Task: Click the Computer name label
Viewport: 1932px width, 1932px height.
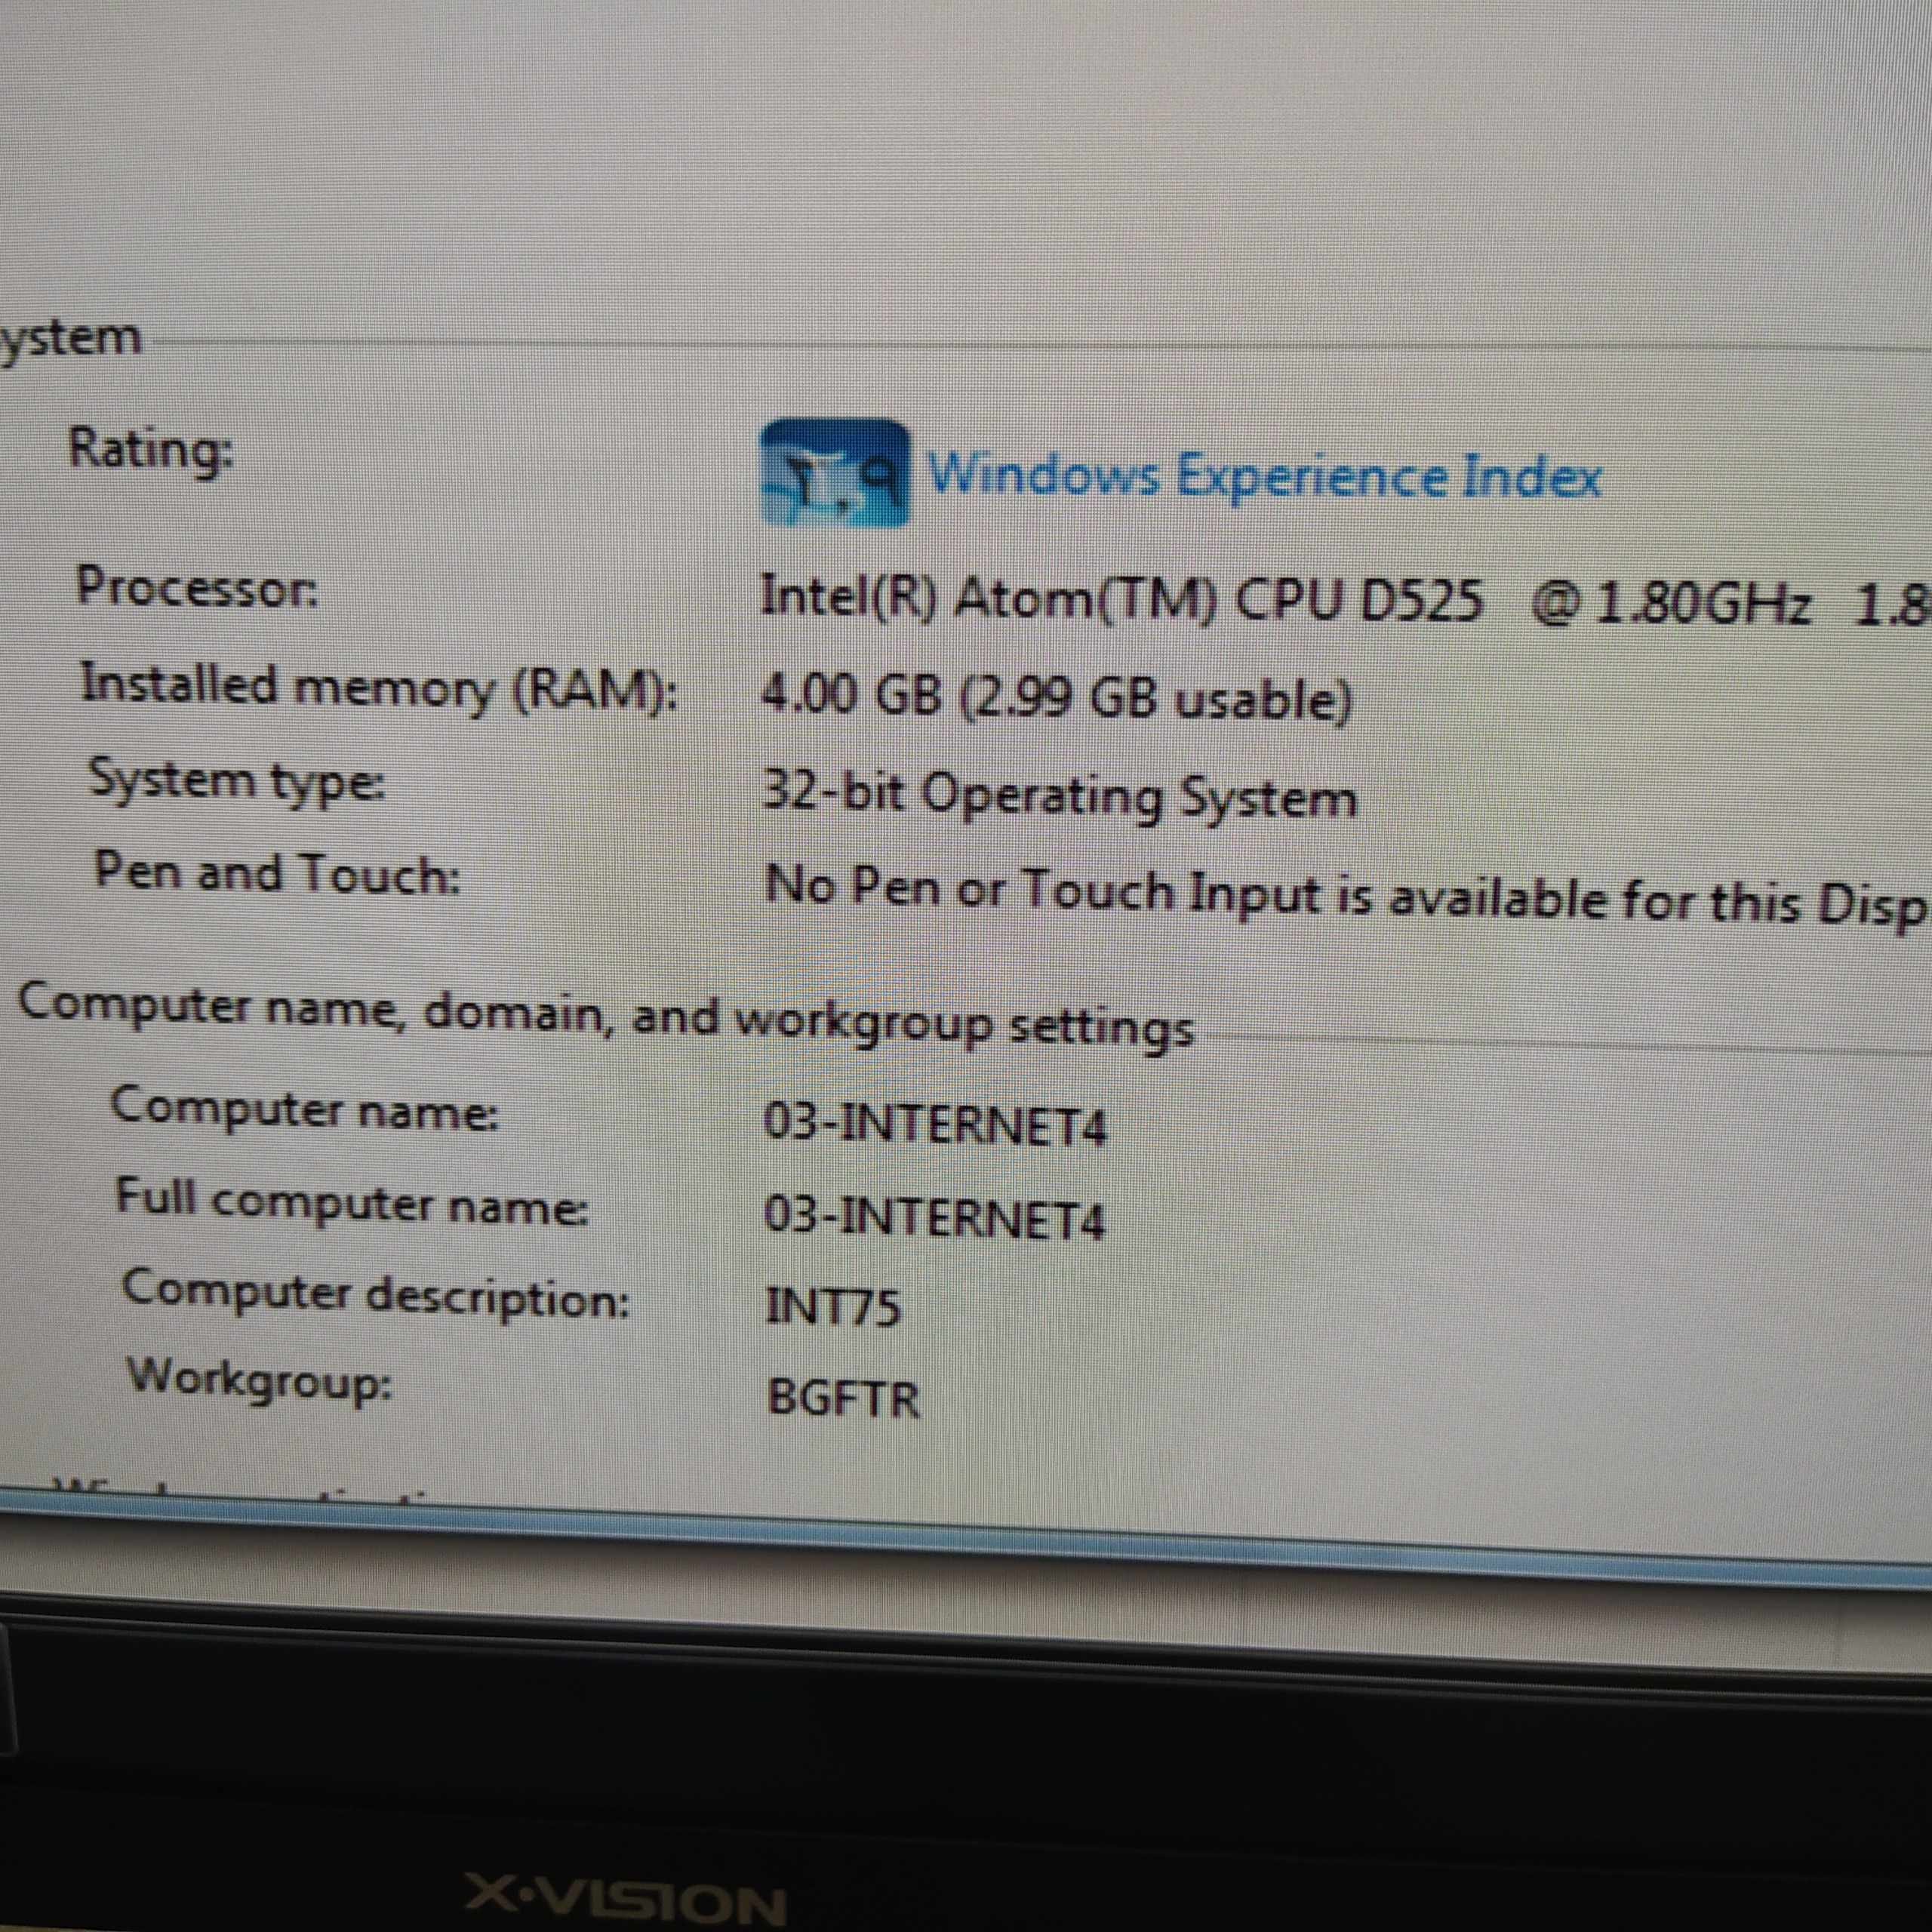Action: coord(304,1109)
